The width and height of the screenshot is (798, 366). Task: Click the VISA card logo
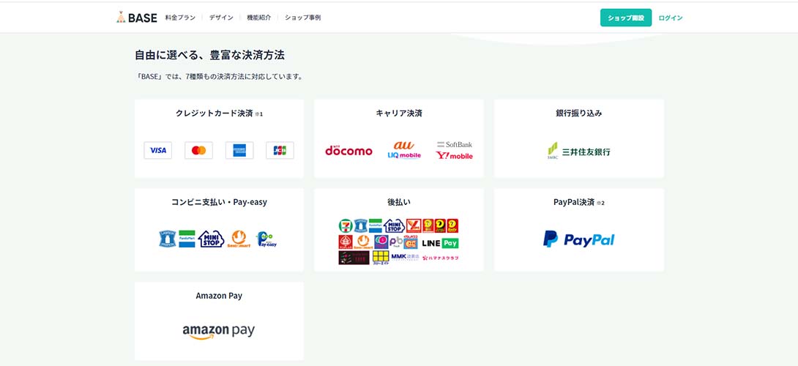pyautogui.click(x=157, y=150)
